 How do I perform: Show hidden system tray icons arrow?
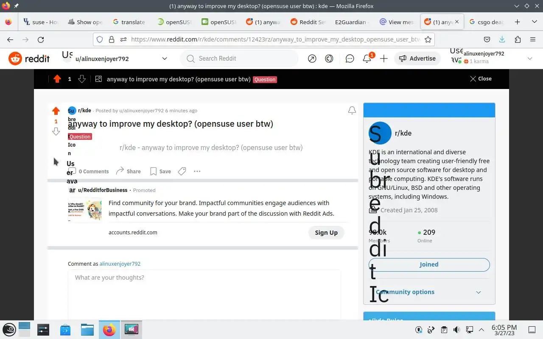tap(481, 330)
